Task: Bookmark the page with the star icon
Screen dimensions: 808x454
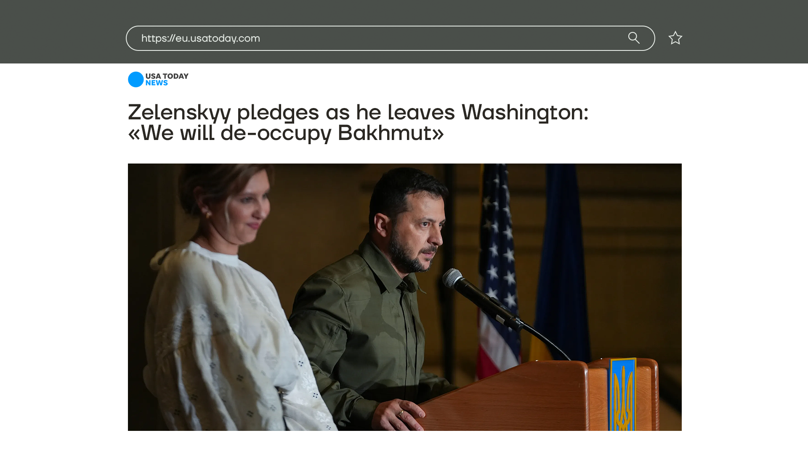Action: coord(675,38)
